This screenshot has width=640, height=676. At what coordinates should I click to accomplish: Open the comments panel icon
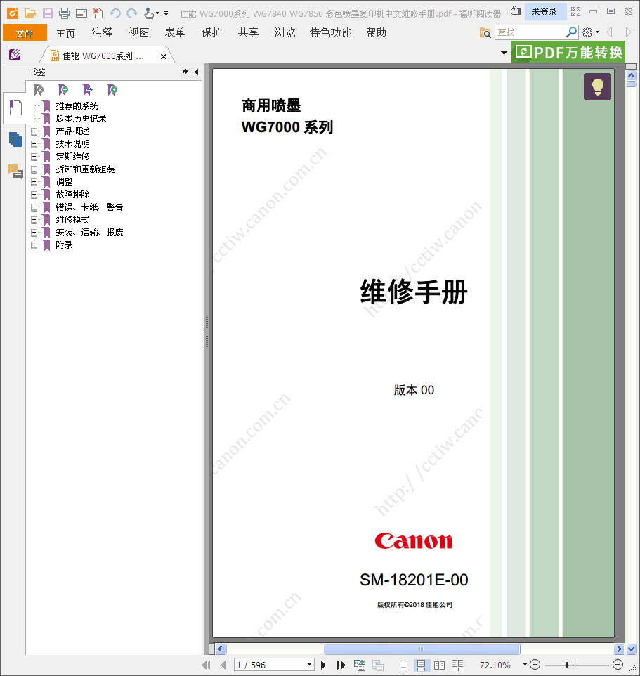15,171
